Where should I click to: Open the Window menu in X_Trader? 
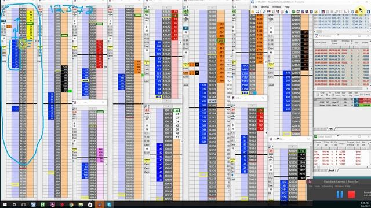pos(277,7)
